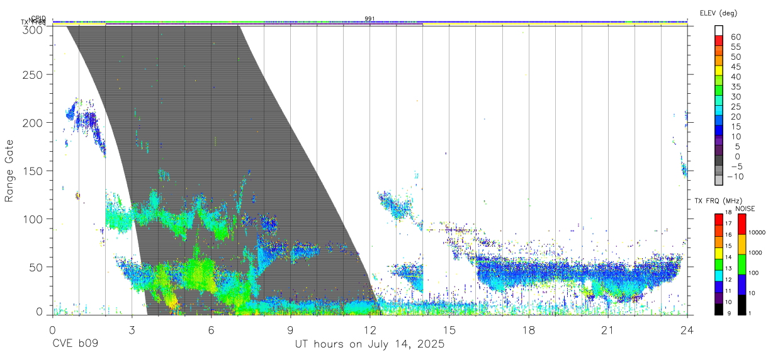Viewport: 773px width, 357px height.
Task: Click the ELEV scale label 35
Action: 736,87
